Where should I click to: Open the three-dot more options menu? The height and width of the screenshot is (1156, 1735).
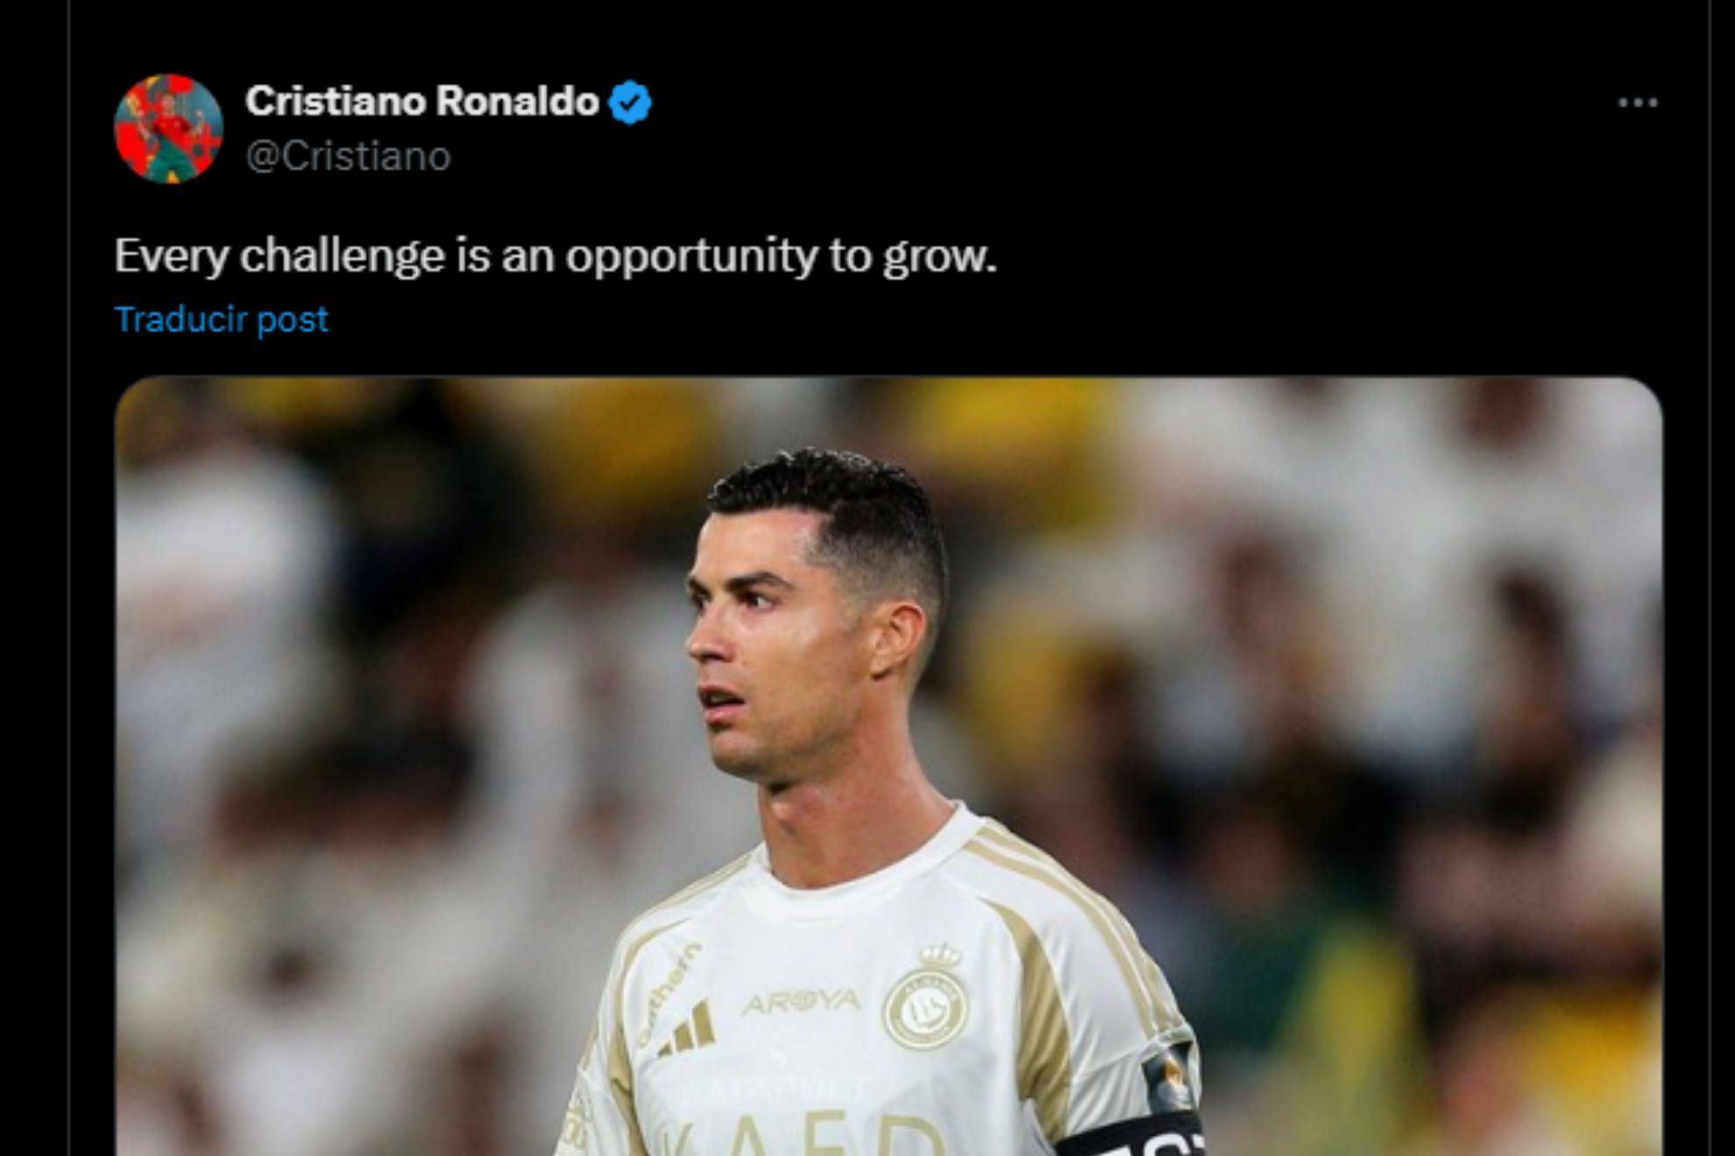coord(1637,102)
